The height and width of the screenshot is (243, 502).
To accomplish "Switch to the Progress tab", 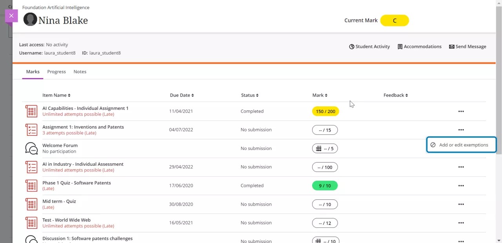I will pyautogui.click(x=56, y=72).
